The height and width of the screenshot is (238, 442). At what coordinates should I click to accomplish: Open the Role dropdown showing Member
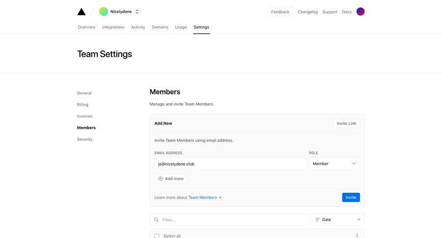coord(334,164)
